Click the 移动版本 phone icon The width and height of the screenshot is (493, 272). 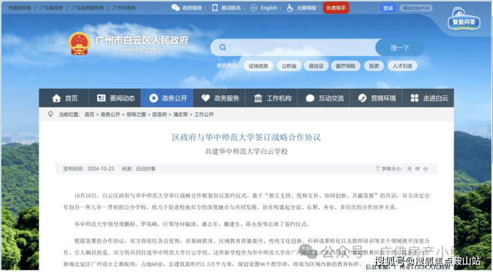[215, 8]
